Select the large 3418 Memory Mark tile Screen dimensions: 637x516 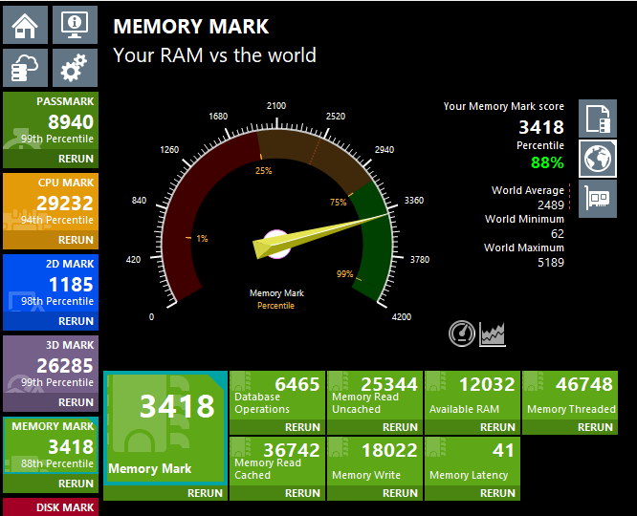coord(165,428)
